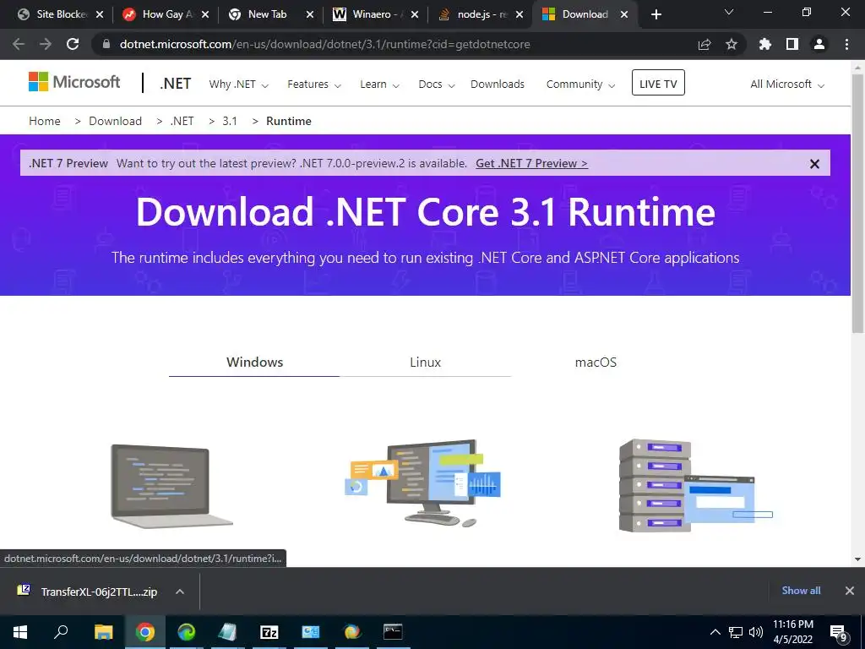Click the desktop monitor illustration
The image size is (865, 649).
423,483
